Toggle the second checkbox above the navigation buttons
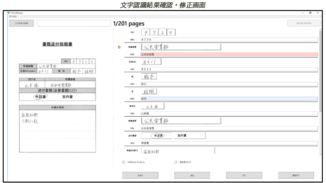The image size is (326, 183). 176,162
